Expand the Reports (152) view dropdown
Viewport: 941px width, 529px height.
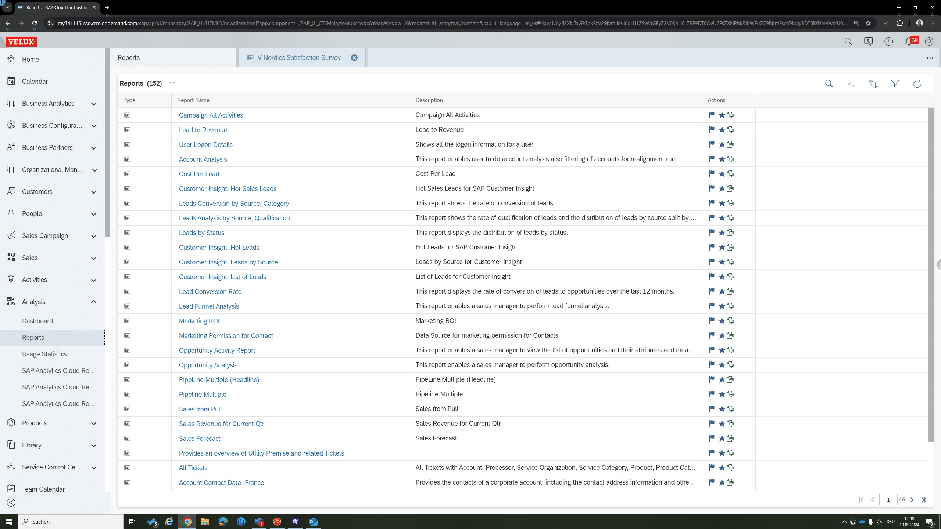click(172, 83)
